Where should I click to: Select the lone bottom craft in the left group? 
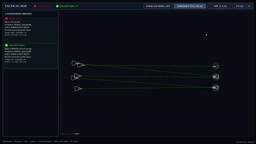(78, 89)
